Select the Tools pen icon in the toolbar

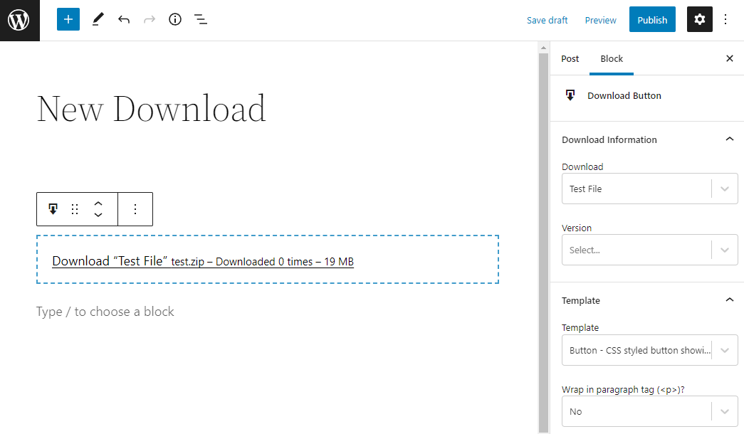98,19
